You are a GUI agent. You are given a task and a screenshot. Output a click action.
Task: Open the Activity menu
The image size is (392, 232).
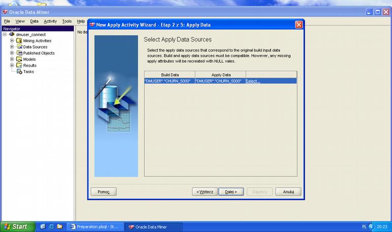coord(50,21)
